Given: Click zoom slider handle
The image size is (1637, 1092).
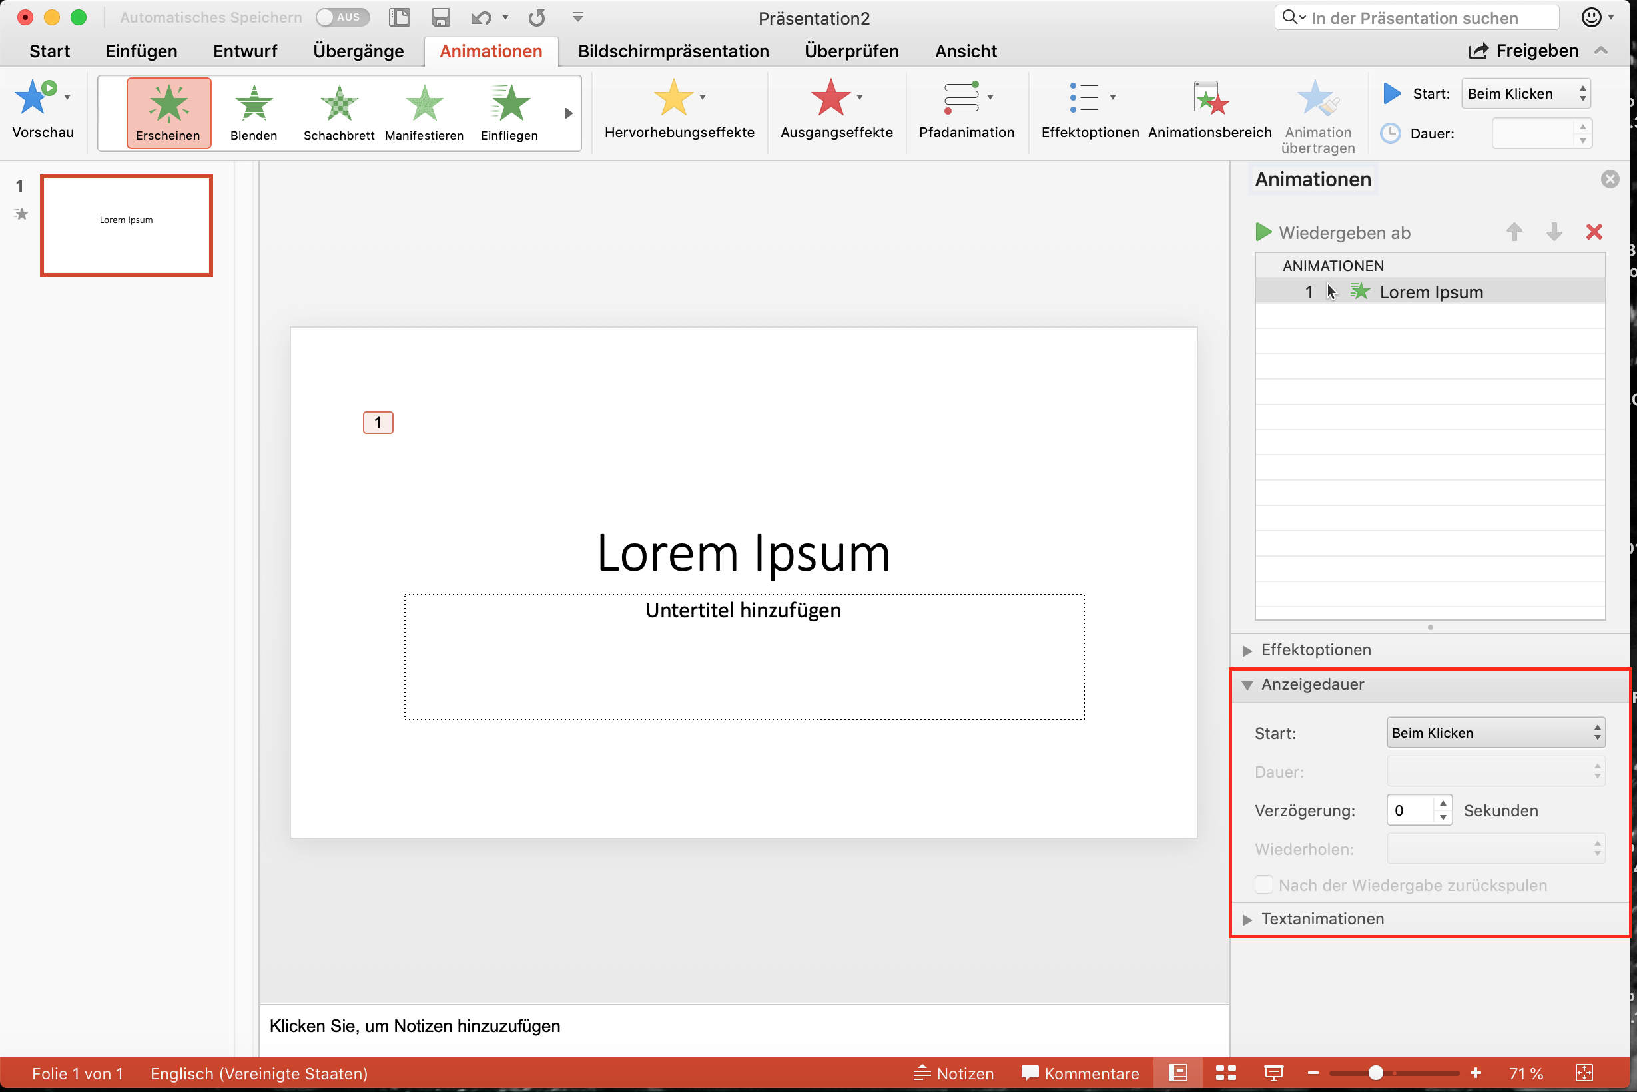Looking at the screenshot, I should pyautogui.click(x=1375, y=1073).
